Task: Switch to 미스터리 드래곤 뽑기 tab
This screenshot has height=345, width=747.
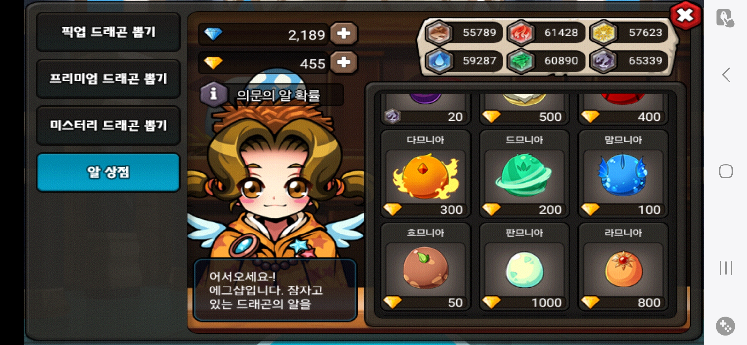Action: 108,126
